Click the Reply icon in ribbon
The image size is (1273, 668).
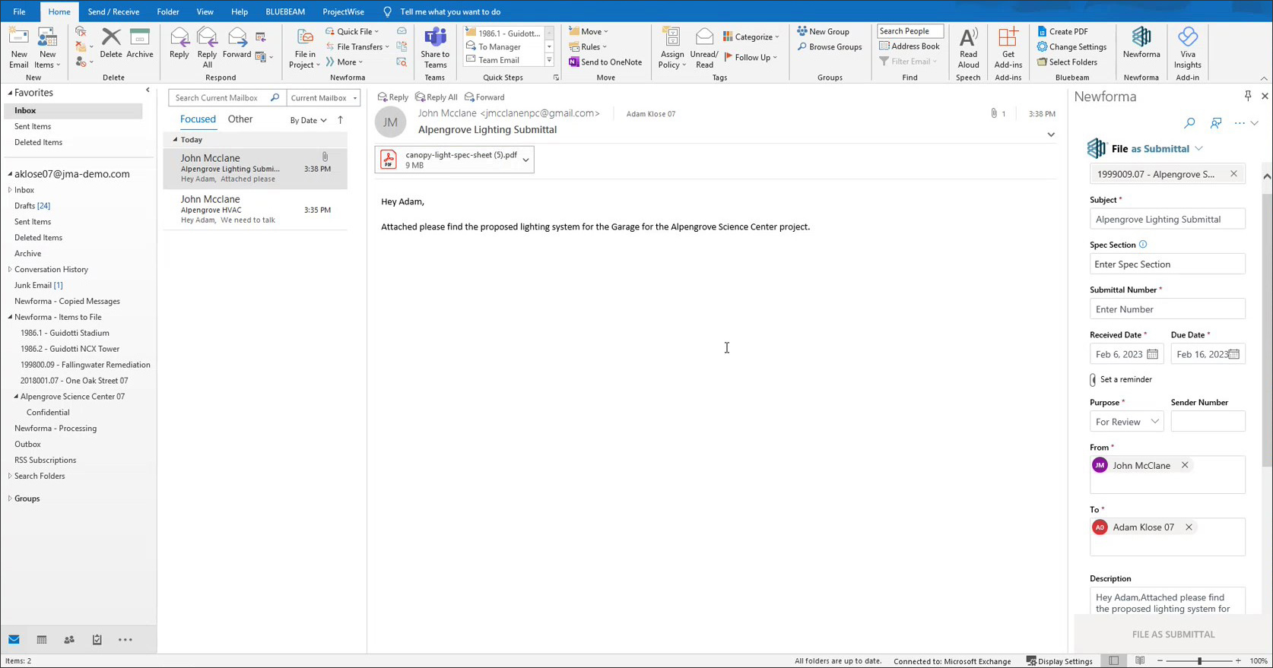tap(179, 43)
